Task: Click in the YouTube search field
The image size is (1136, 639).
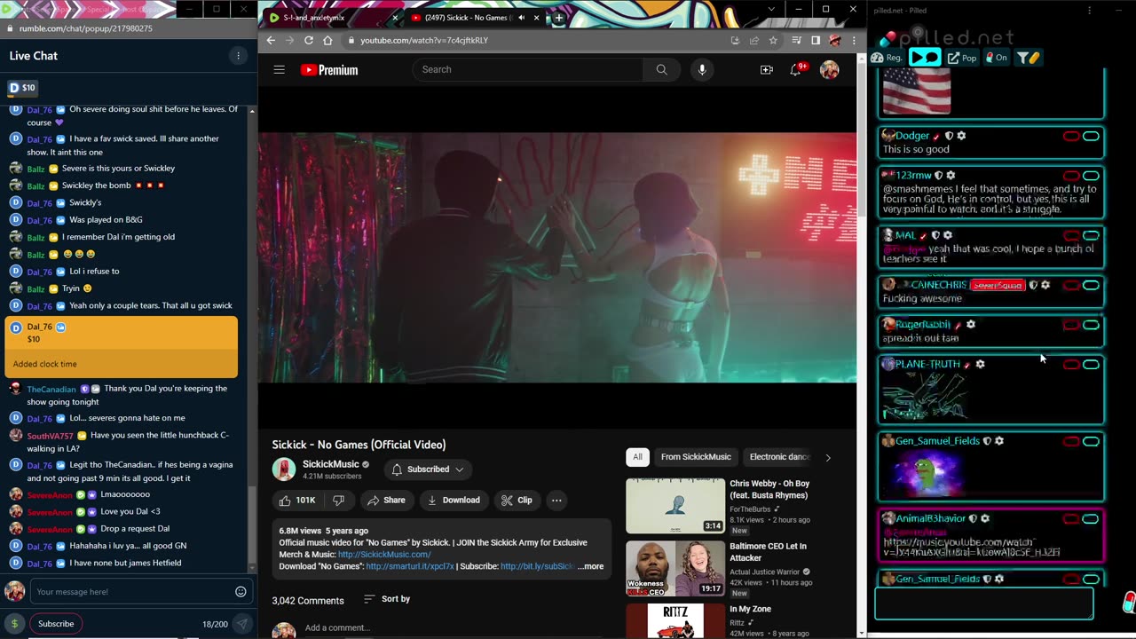Action: (527, 69)
